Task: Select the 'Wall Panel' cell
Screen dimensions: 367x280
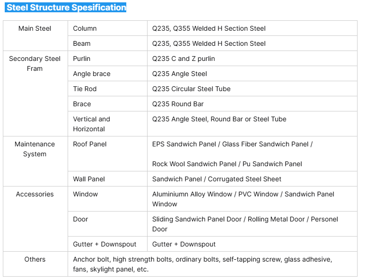Action: tap(89, 179)
